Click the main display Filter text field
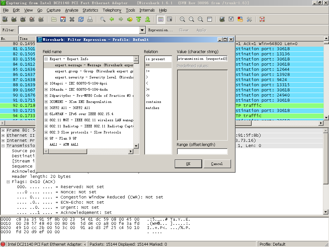 pos(79,30)
